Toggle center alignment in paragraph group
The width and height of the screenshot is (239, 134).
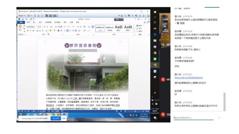(68, 31)
